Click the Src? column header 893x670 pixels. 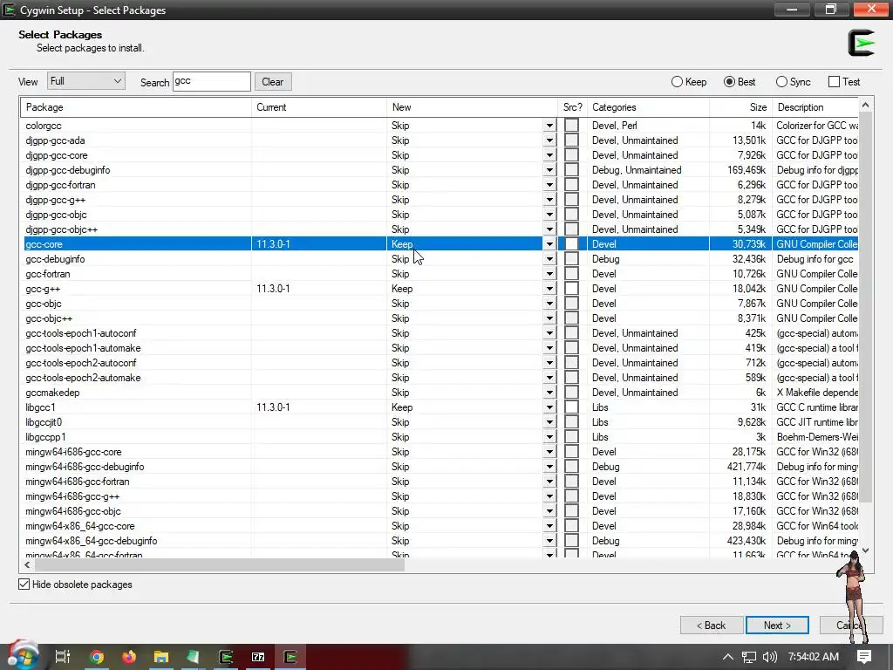coord(572,107)
